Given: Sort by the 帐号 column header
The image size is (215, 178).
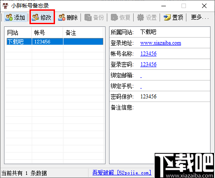Looking at the screenshot, I should pyautogui.click(x=47, y=33).
